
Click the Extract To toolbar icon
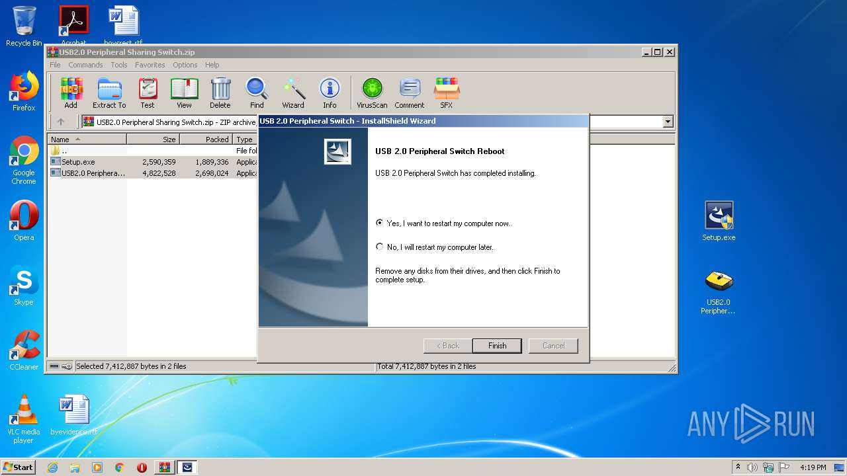pyautogui.click(x=109, y=93)
